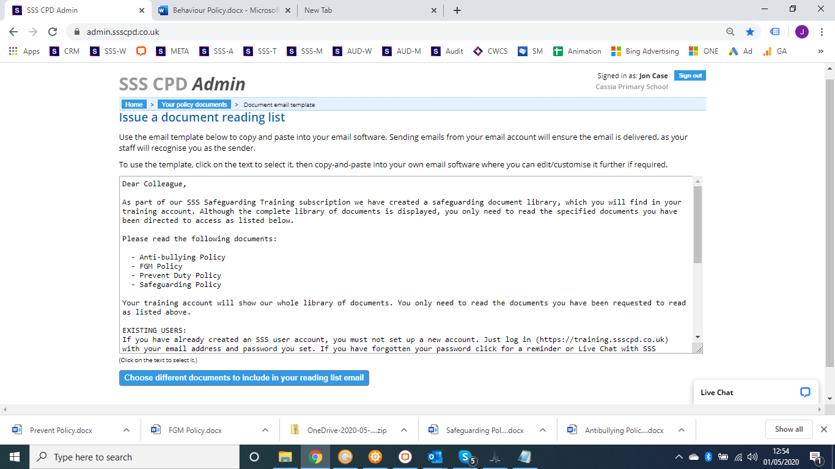Open the CWCS bookmark
835x469 pixels.
tap(491, 51)
